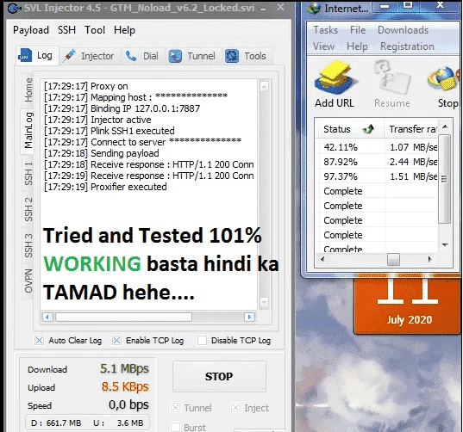Check the Burst checkbox

coord(175,428)
